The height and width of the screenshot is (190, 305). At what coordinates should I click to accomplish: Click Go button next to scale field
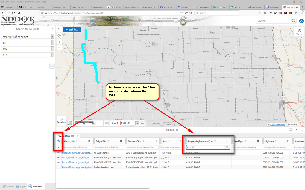(142, 123)
